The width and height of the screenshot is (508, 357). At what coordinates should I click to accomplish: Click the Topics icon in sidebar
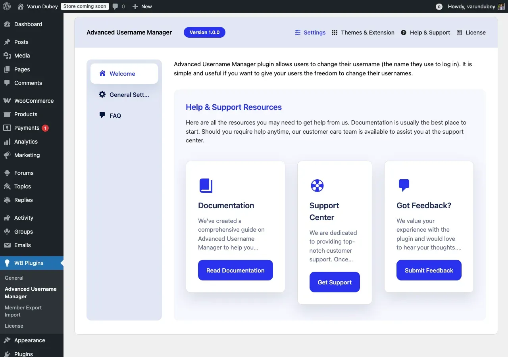pos(7,186)
